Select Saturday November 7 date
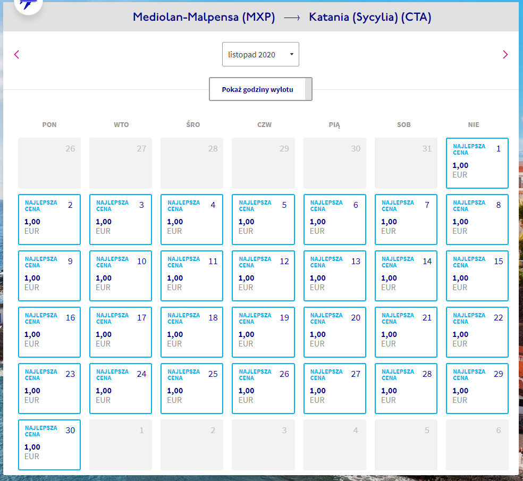 point(406,220)
